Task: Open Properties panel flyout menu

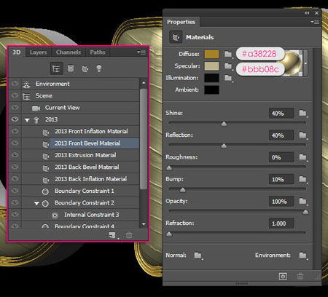Action: click(x=315, y=22)
